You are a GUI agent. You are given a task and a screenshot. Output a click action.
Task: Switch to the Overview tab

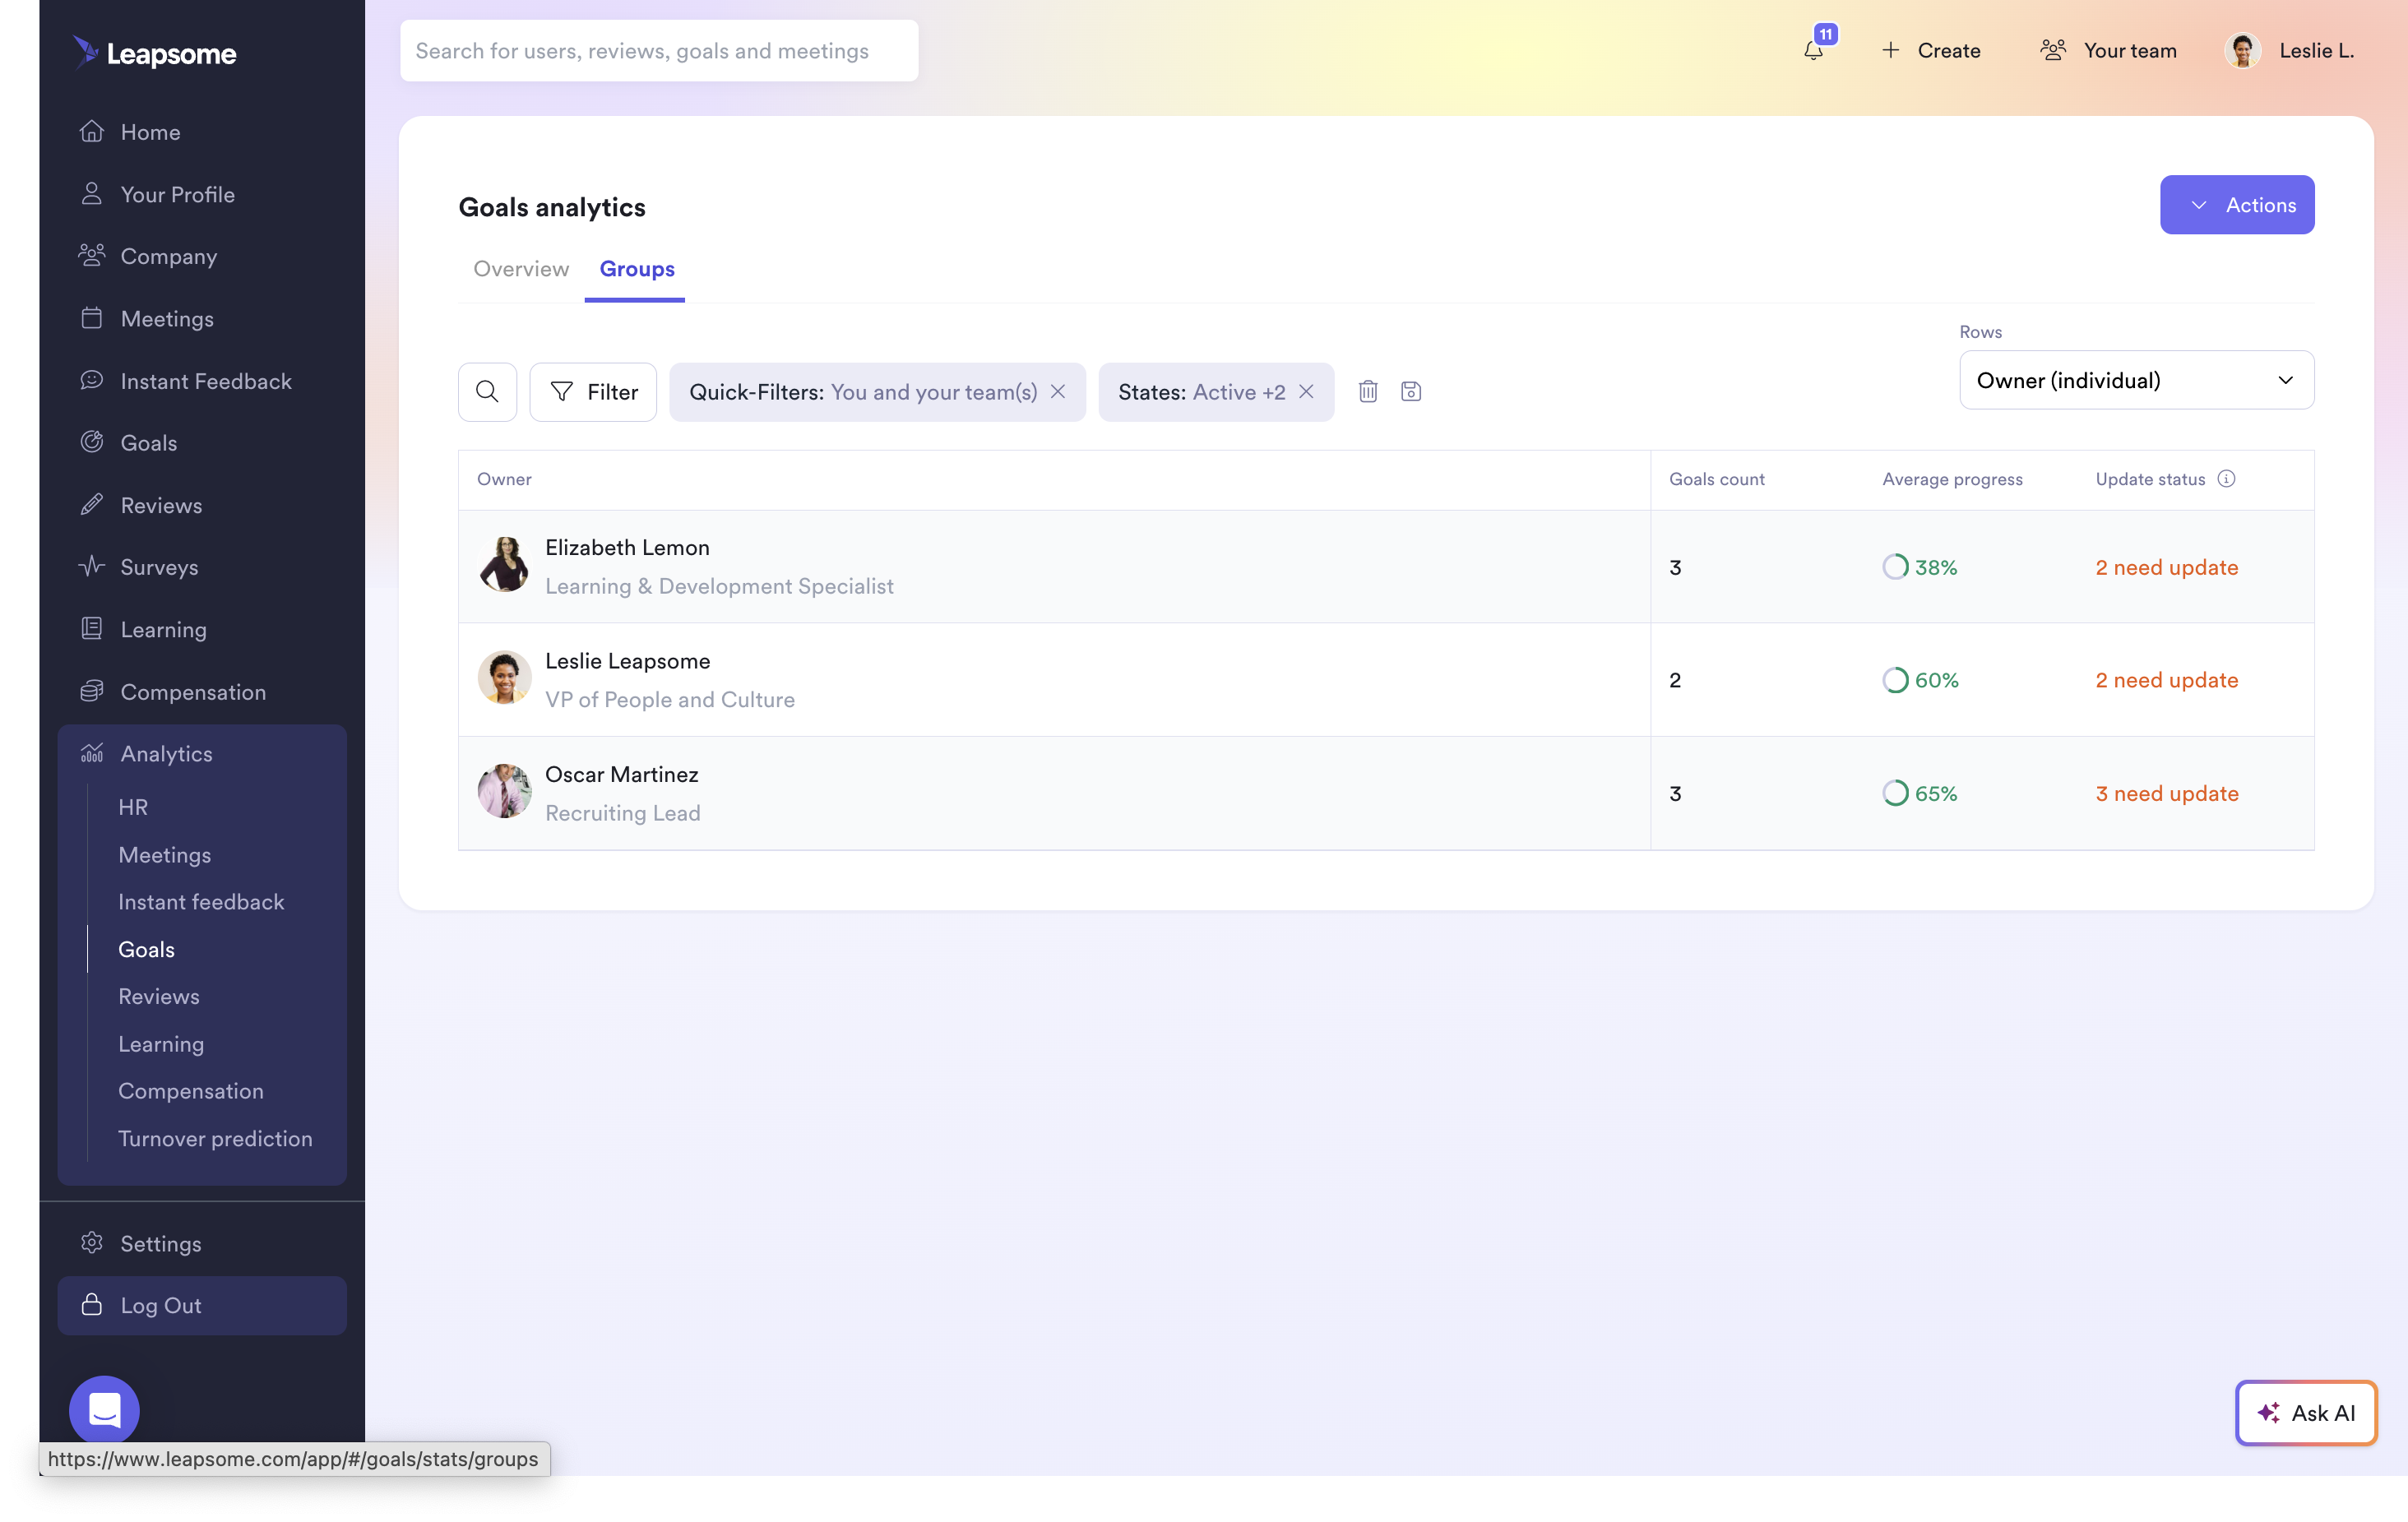[x=521, y=270]
